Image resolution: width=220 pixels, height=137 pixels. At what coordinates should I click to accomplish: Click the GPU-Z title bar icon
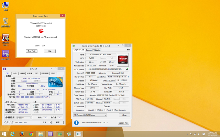(x=74, y=46)
